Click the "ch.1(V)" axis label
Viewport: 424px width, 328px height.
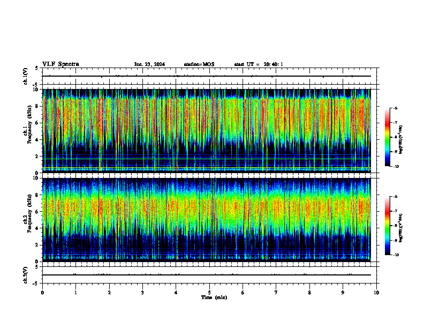25,76
